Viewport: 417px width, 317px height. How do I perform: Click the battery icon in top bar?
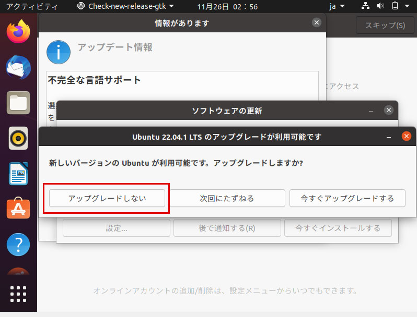395,6
